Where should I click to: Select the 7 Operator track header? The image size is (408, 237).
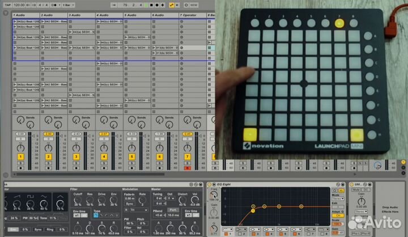(193, 15)
